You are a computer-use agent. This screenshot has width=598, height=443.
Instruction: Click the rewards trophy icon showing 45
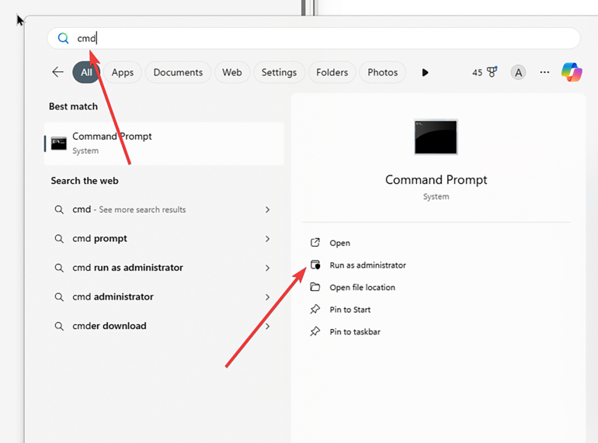491,72
